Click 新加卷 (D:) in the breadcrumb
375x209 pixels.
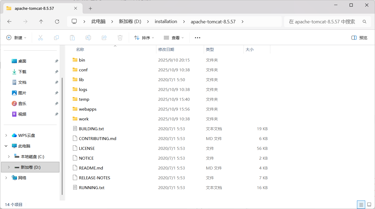pyautogui.click(x=130, y=21)
